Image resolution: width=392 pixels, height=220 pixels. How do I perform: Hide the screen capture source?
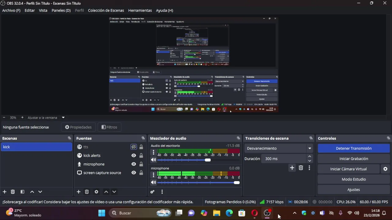(x=134, y=173)
